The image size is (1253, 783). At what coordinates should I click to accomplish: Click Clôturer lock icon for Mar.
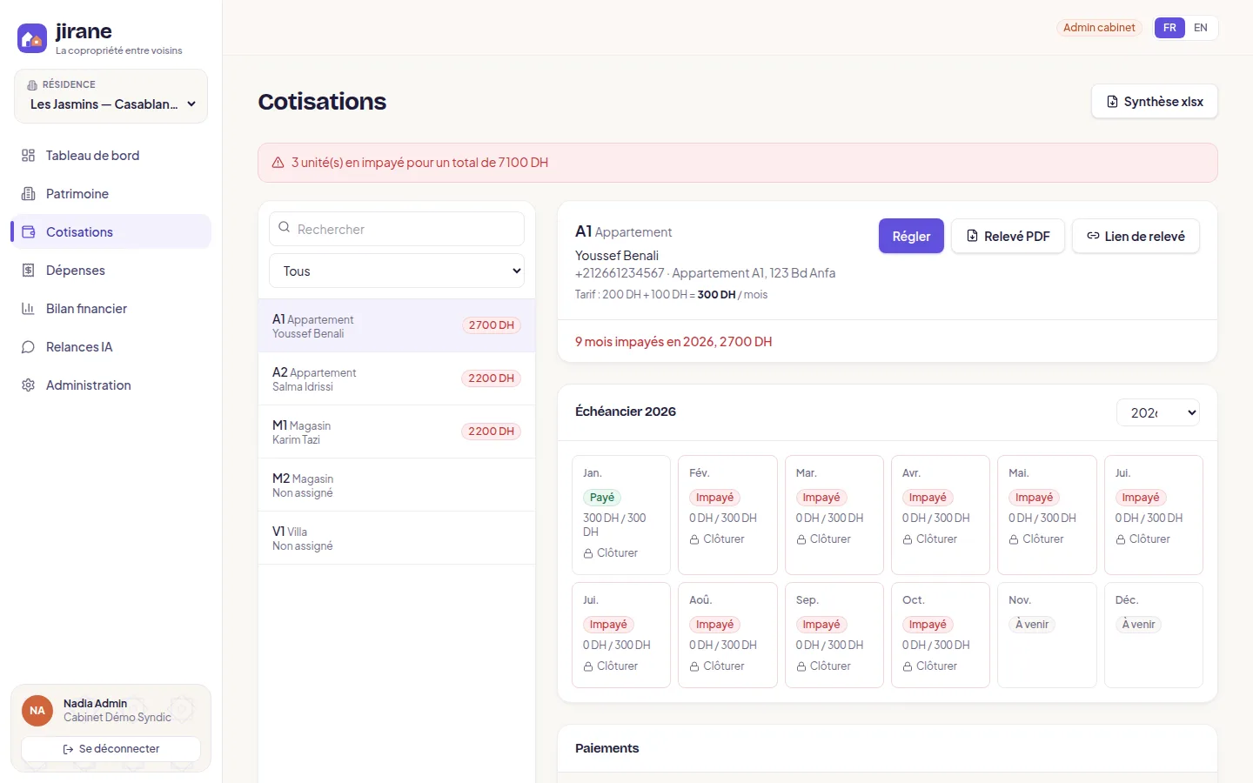(x=801, y=539)
